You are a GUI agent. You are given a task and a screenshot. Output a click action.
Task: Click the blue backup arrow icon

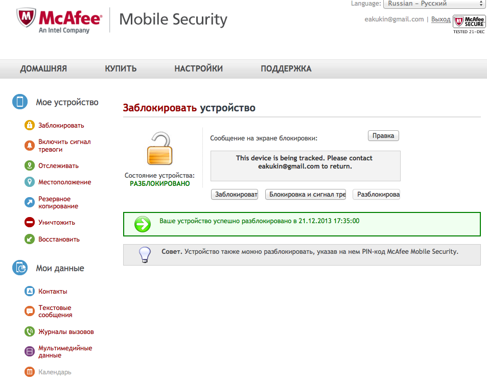coord(30,202)
